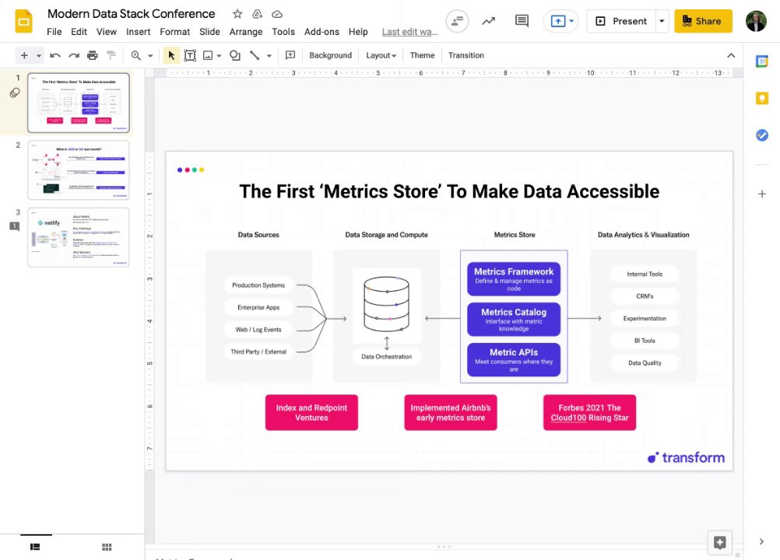Open the Insert menu

139,32
